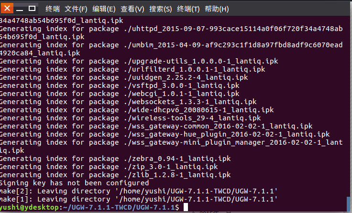This screenshot has height=213, width=352.
Task: Open the 搜索(S) menu
Action: [x=161, y=9]
